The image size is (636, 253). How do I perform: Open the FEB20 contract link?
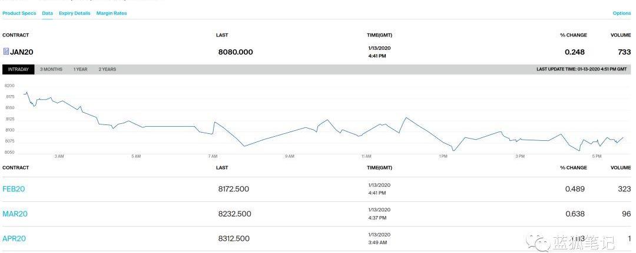point(14,189)
